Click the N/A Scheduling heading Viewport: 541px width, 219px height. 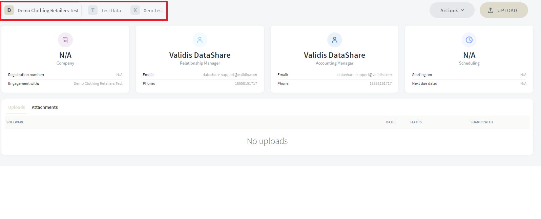click(469, 55)
